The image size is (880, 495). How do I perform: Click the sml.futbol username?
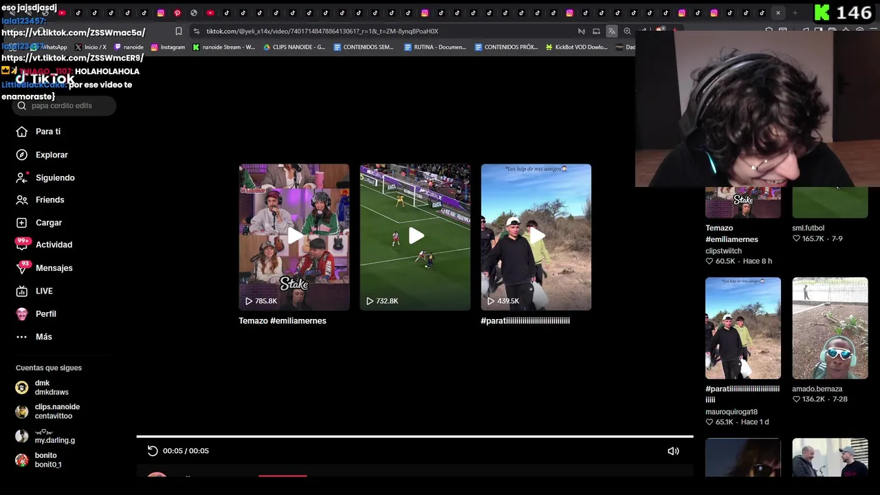click(808, 228)
